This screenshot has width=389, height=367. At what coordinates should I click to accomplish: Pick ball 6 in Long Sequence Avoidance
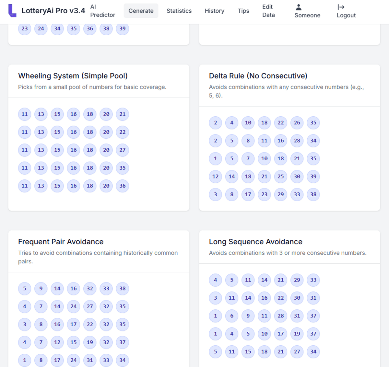(x=232, y=316)
